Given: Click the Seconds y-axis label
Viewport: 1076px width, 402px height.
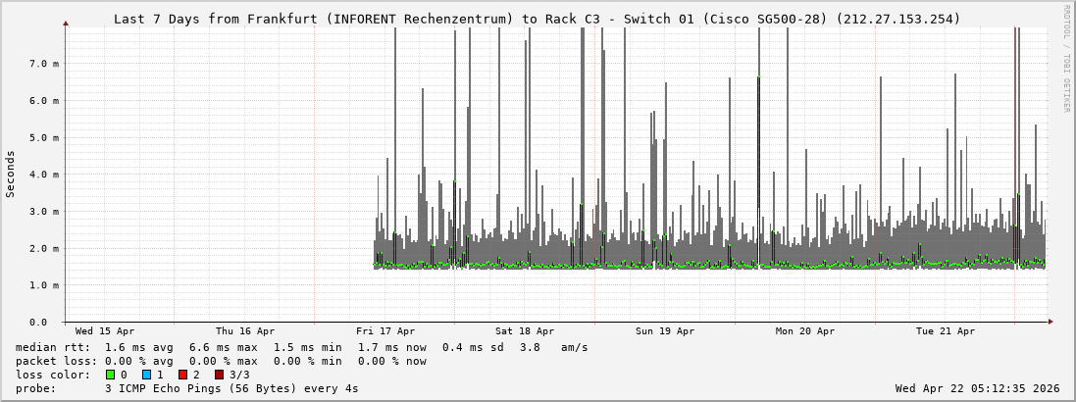Looking at the screenshot, I should [11, 174].
